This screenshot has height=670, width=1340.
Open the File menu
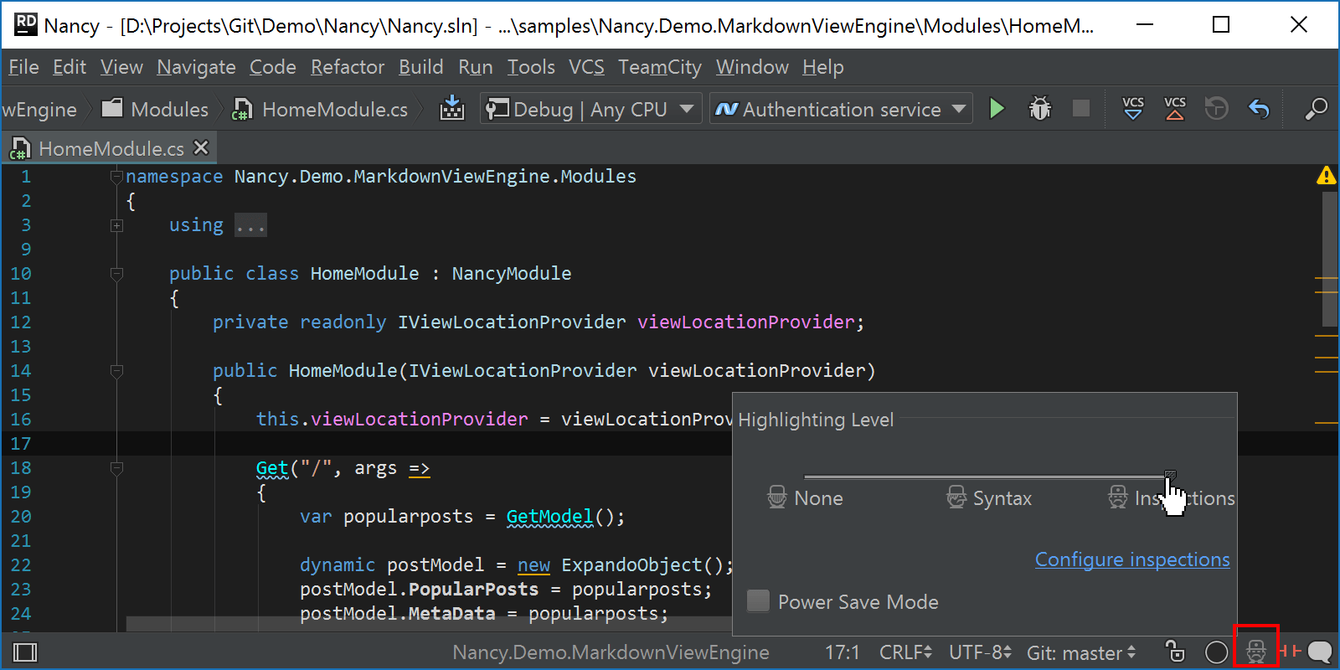tap(23, 67)
